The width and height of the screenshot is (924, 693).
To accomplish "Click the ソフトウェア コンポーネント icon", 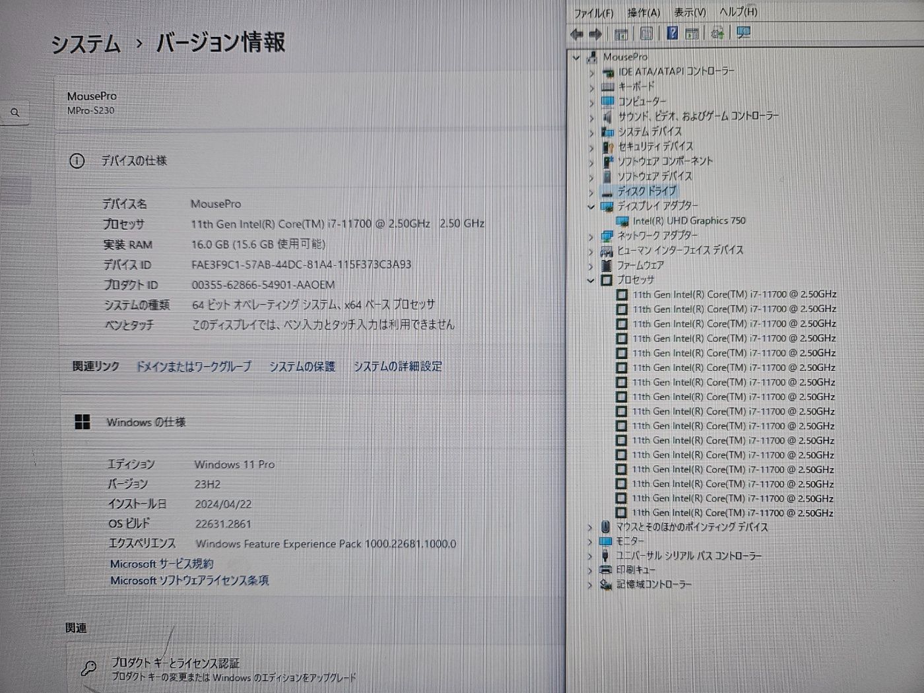I will pos(607,161).
